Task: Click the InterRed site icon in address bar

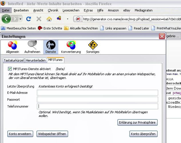Action: point(78,19)
